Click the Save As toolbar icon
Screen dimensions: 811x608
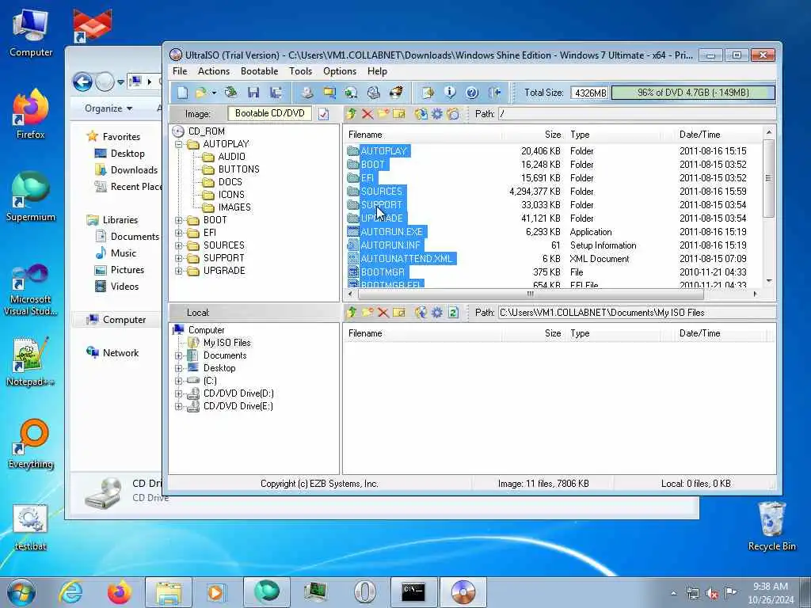pos(276,93)
